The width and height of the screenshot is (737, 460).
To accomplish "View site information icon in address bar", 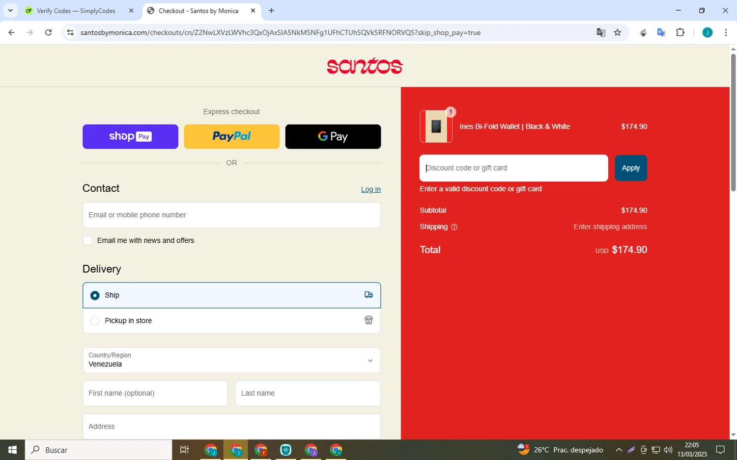I will tap(70, 32).
